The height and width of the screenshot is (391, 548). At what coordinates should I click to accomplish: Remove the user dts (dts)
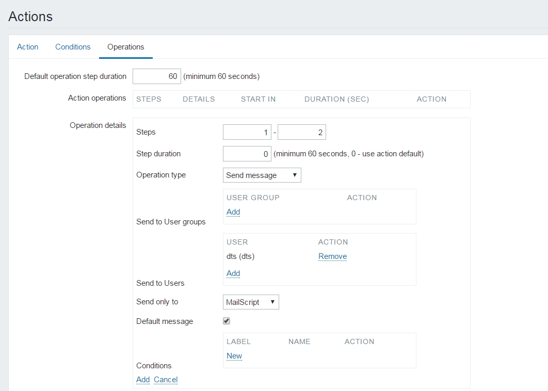pyautogui.click(x=332, y=256)
